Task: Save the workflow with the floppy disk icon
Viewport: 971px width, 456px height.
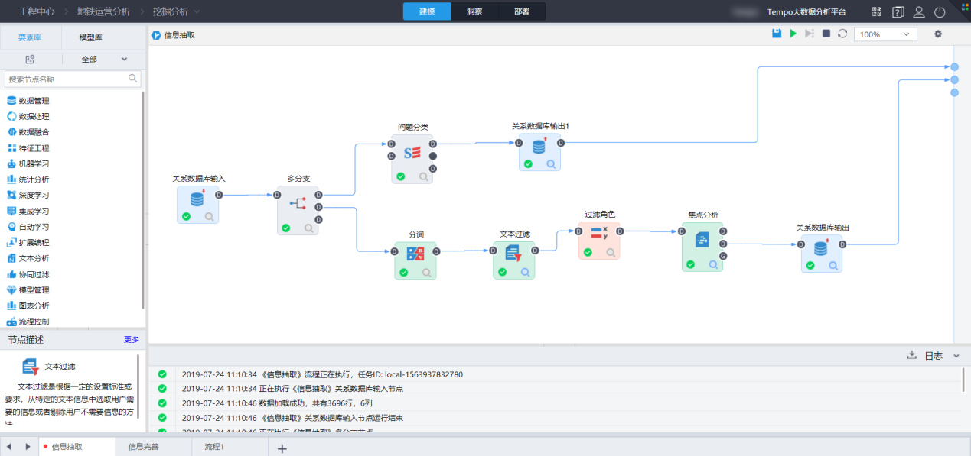Action: pos(777,34)
